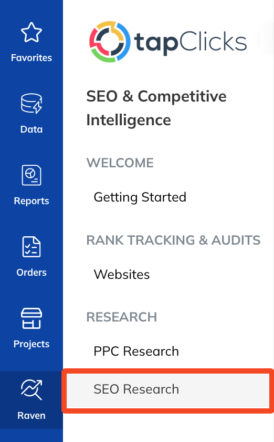Viewport: 274px width, 442px height.
Task: Open PPC Research
Action: (x=136, y=351)
